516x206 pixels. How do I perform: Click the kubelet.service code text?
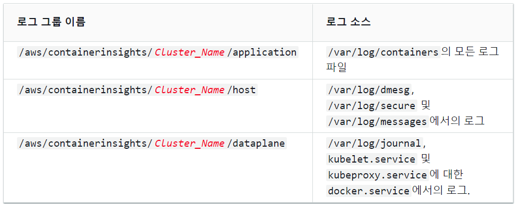[x=372, y=159]
